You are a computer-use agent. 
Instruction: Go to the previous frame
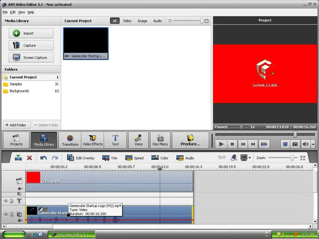click(x=243, y=144)
